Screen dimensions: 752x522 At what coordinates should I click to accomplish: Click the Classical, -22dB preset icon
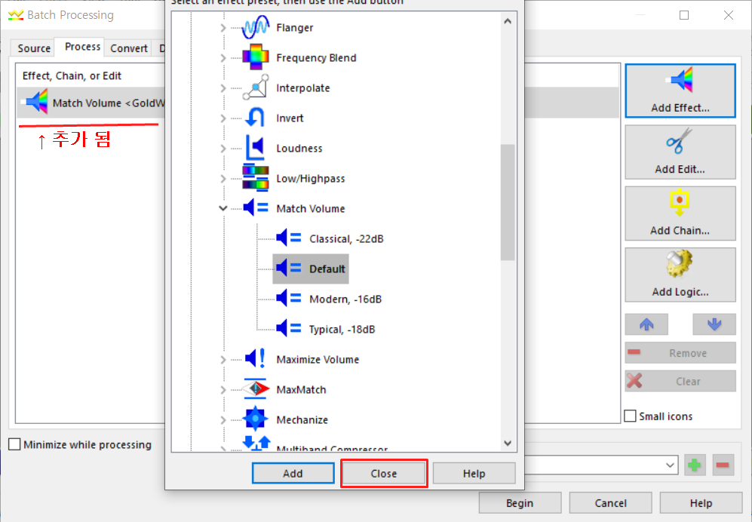tap(288, 238)
